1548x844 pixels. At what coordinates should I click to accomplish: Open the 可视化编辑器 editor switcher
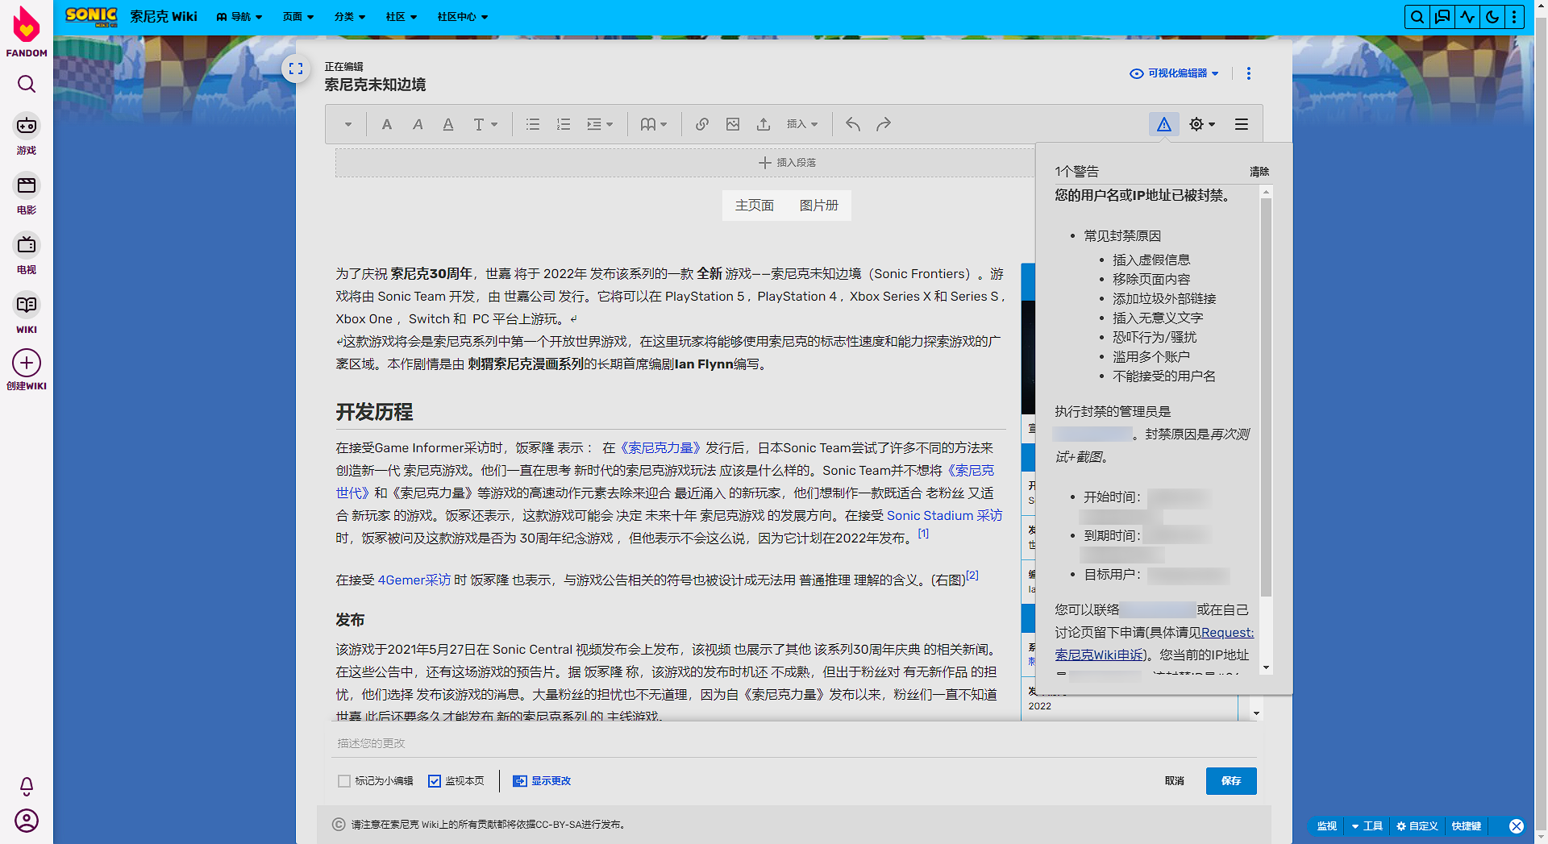[1175, 73]
